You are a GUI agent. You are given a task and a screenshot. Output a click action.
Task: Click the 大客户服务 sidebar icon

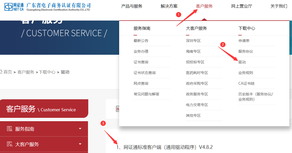tap(10, 144)
